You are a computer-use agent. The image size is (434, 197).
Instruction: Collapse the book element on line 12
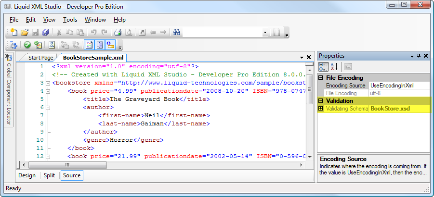tap(48, 157)
